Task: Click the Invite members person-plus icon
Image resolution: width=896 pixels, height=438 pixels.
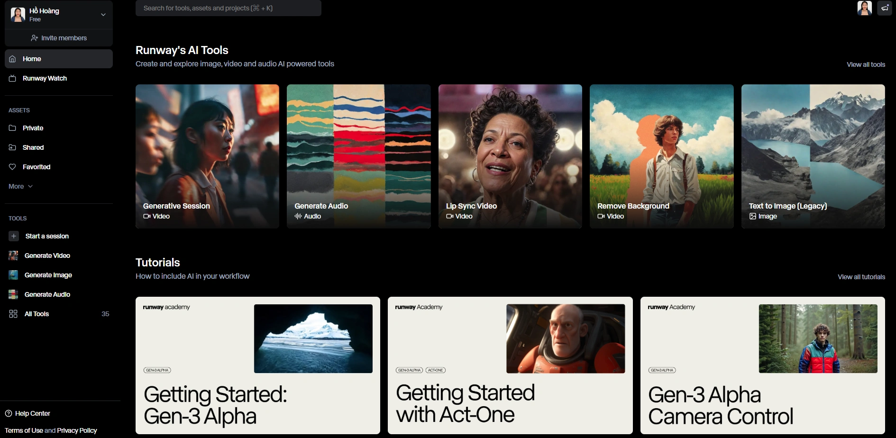Action: click(35, 38)
